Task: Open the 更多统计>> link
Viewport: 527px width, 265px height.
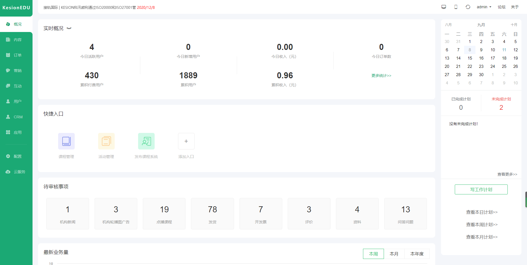Action: tap(381, 76)
